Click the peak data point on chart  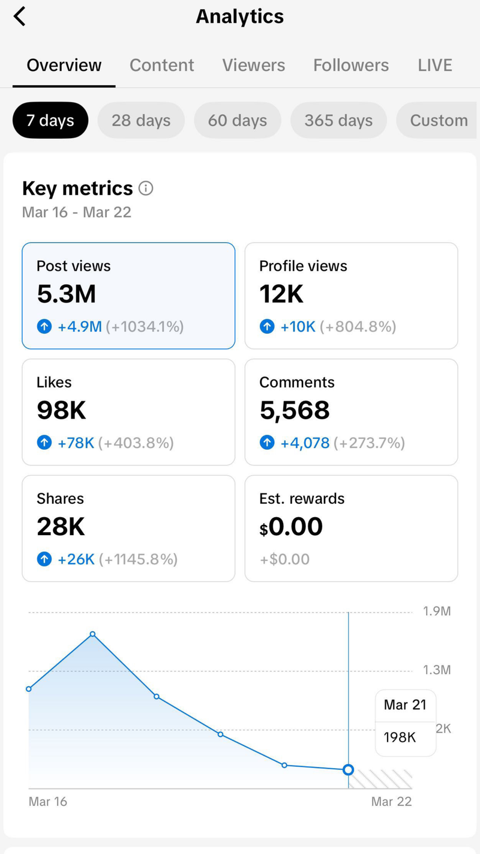(x=92, y=634)
